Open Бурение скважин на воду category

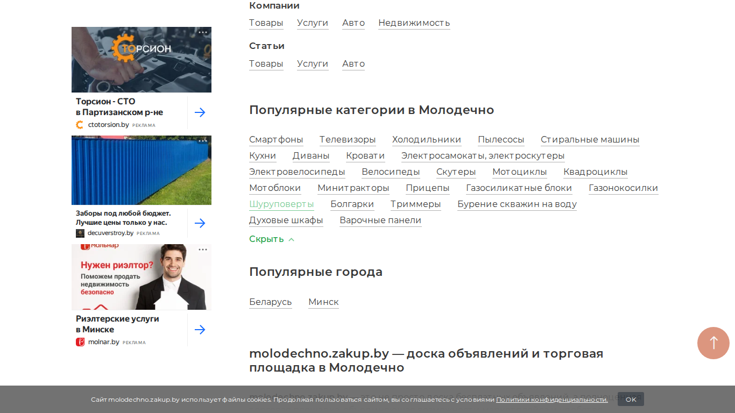click(x=517, y=204)
